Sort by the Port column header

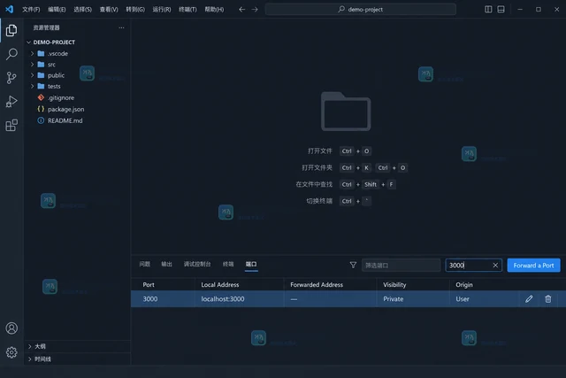[149, 285]
